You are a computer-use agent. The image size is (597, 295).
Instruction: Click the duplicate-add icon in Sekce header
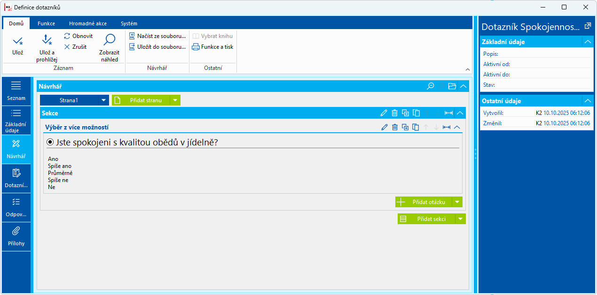click(x=405, y=113)
